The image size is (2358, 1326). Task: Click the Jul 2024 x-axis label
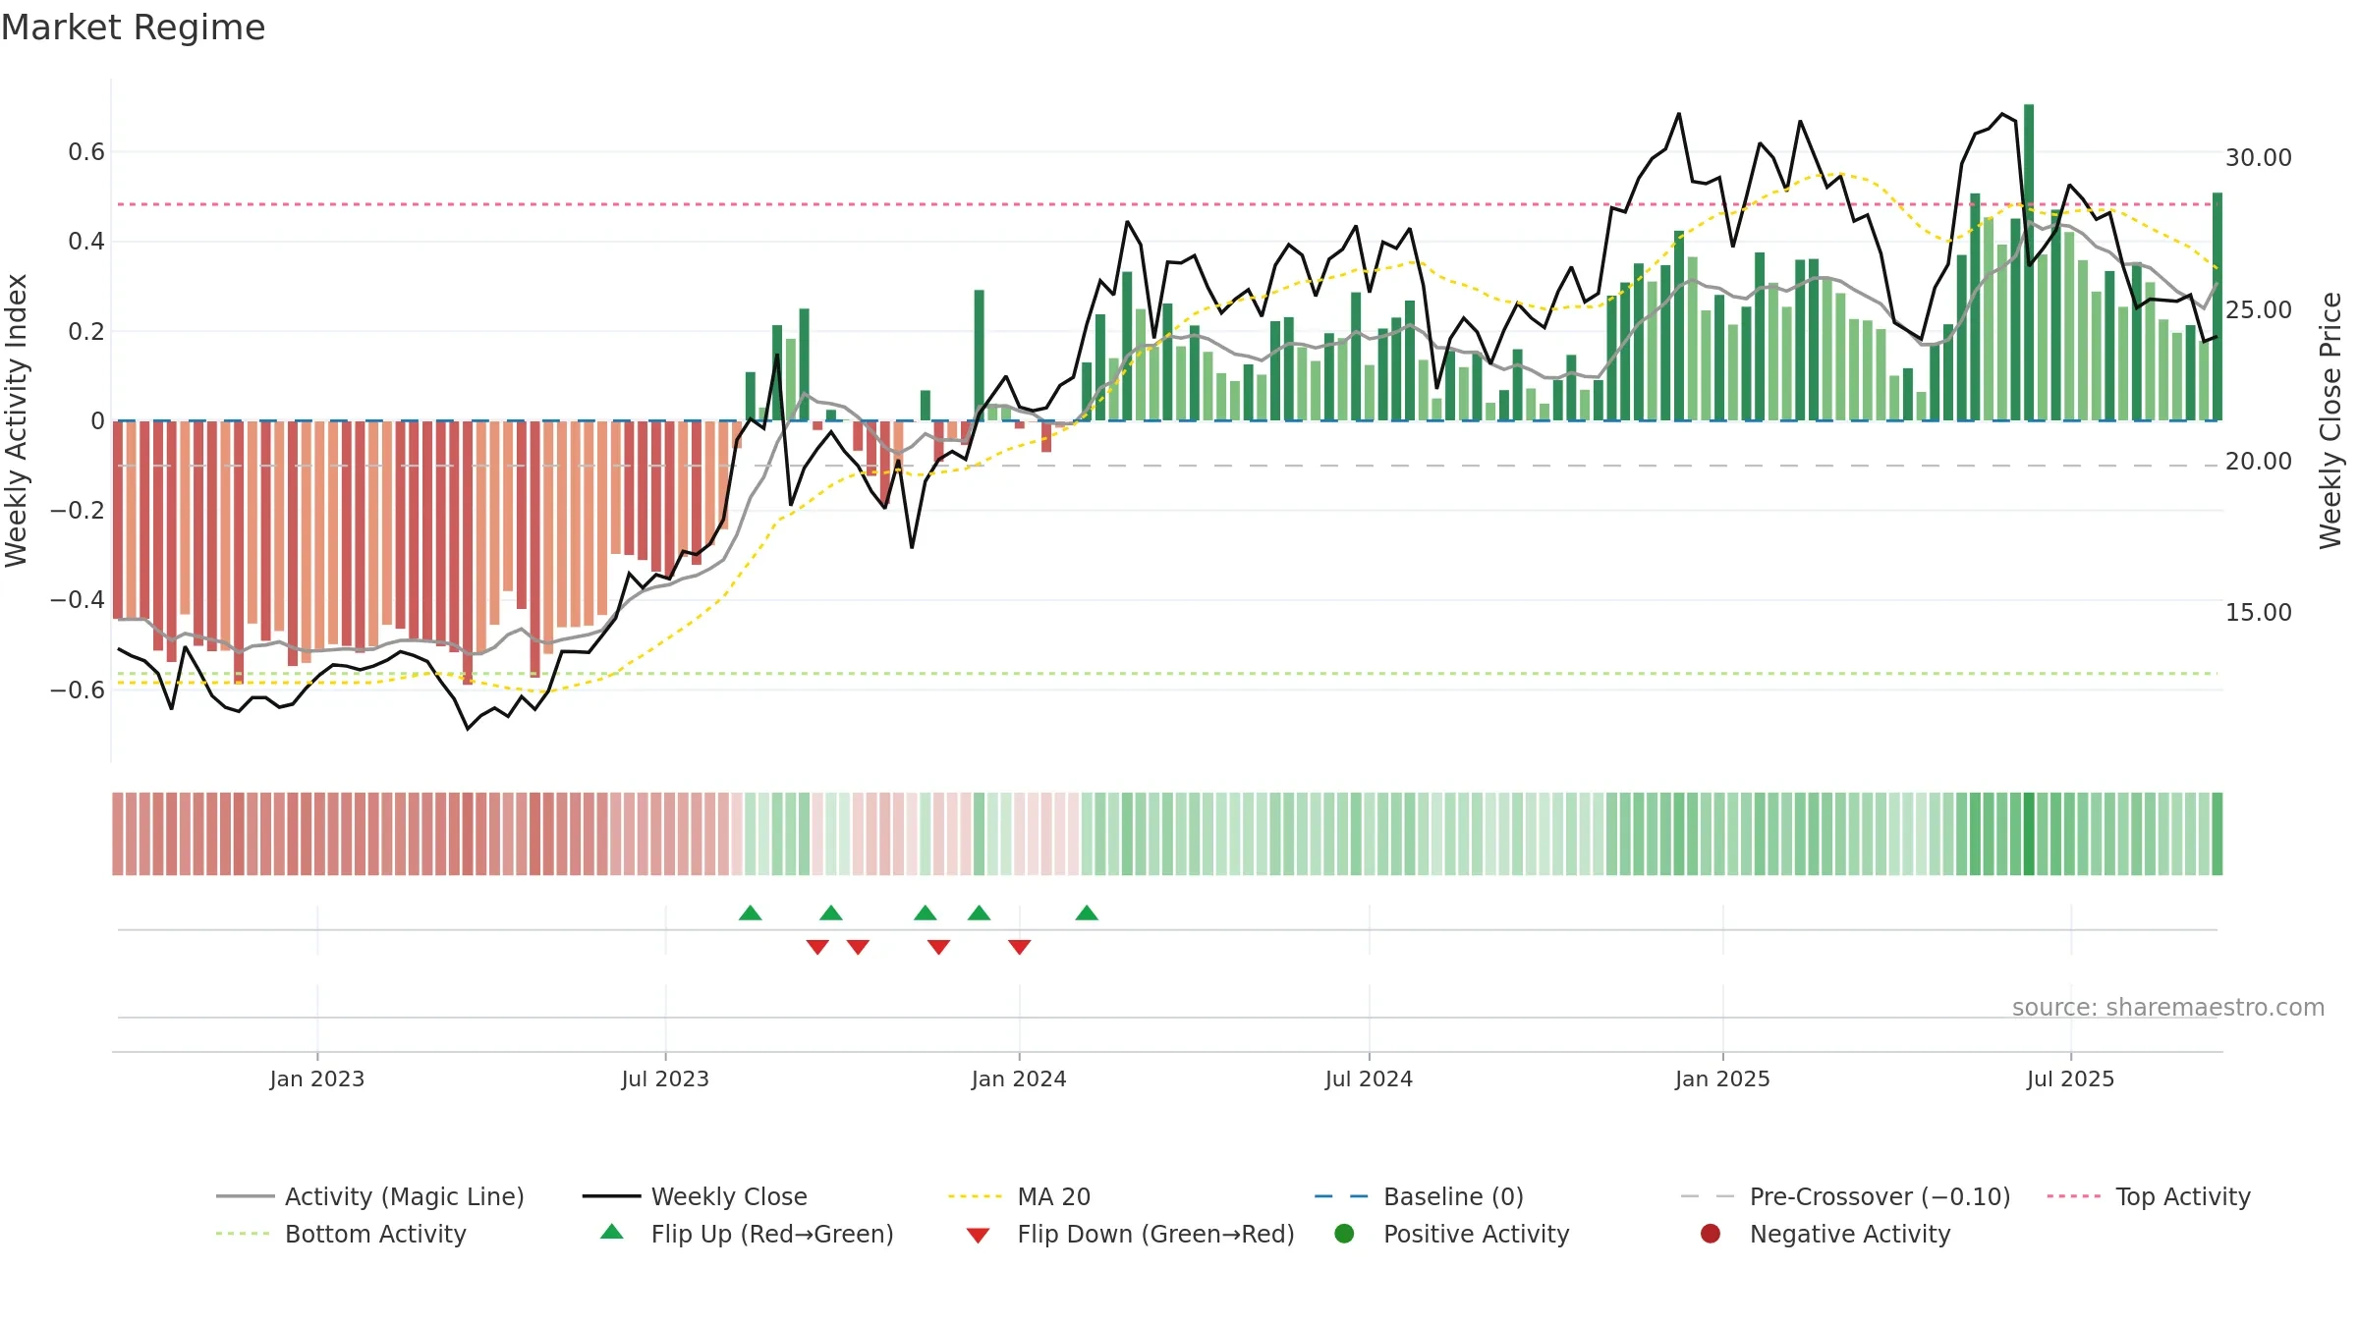click(1369, 1078)
